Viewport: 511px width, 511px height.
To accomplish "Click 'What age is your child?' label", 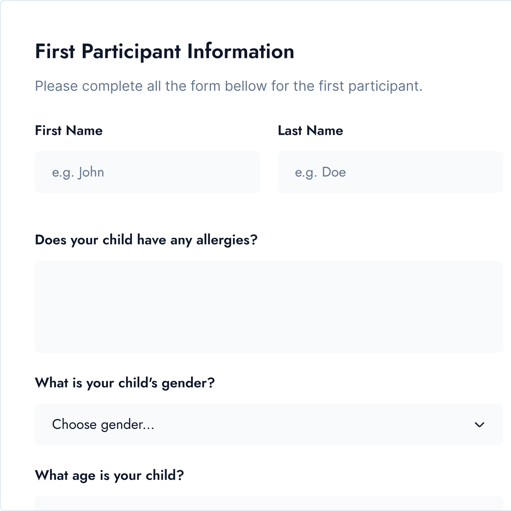I will point(109,475).
